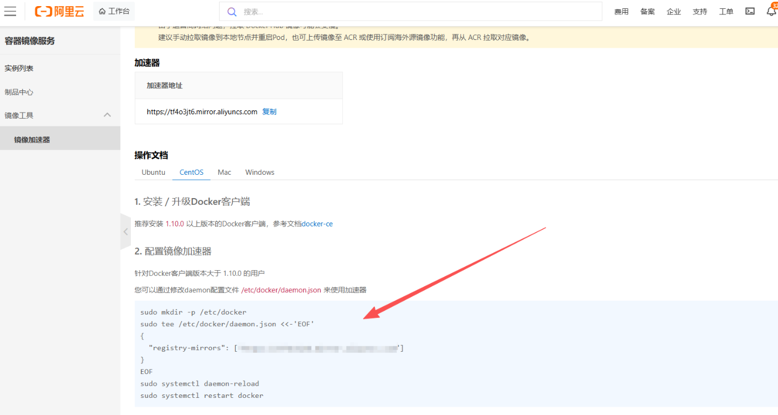The height and width of the screenshot is (415, 778).
Task: Click the Aliyun (阿里云) logo
Action: [x=59, y=11]
